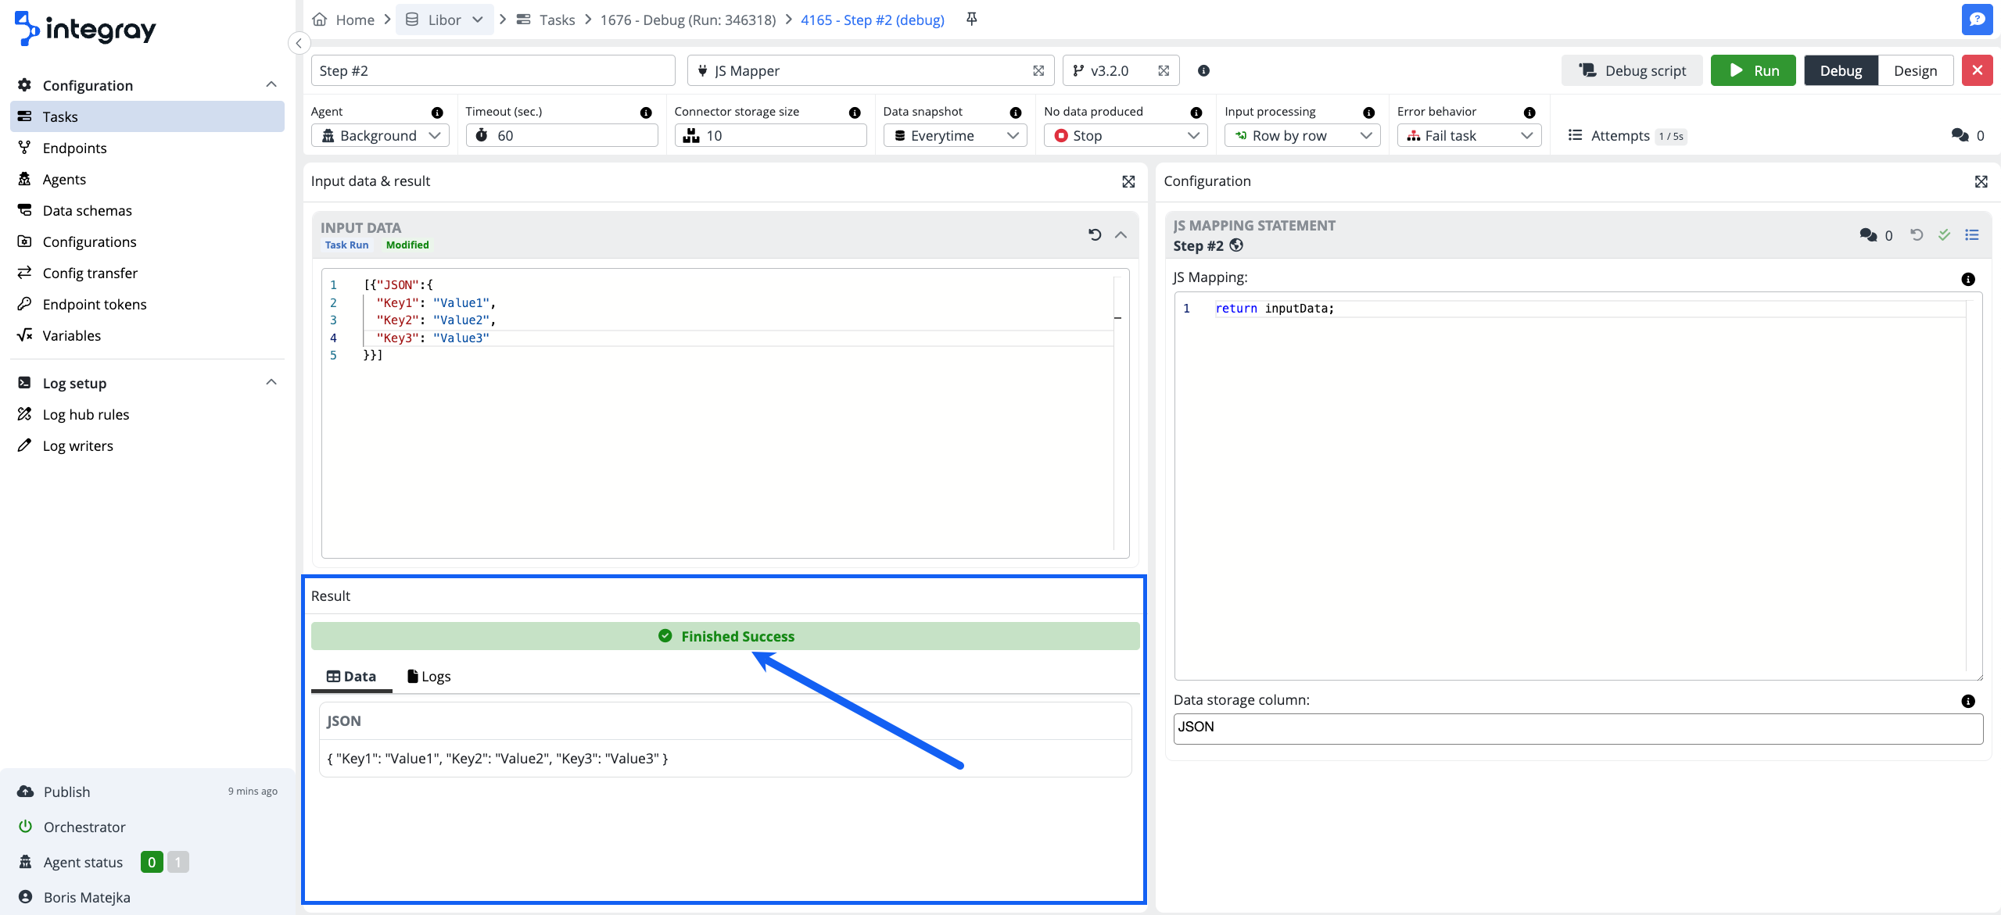Expand the Input data & result panel fullscreen
Viewport: 2001px width, 915px height.
point(1128,181)
